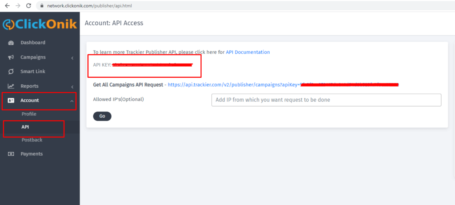Click the browser forward arrow
This screenshot has height=205, width=455.
[x=18, y=6]
